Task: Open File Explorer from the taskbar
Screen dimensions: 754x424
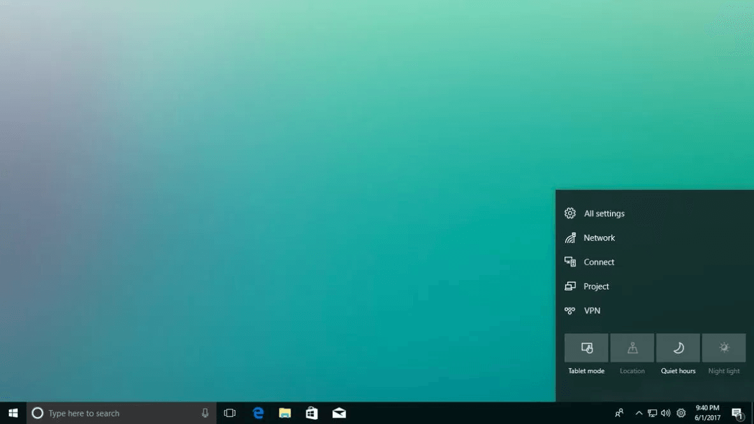Action: (285, 413)
